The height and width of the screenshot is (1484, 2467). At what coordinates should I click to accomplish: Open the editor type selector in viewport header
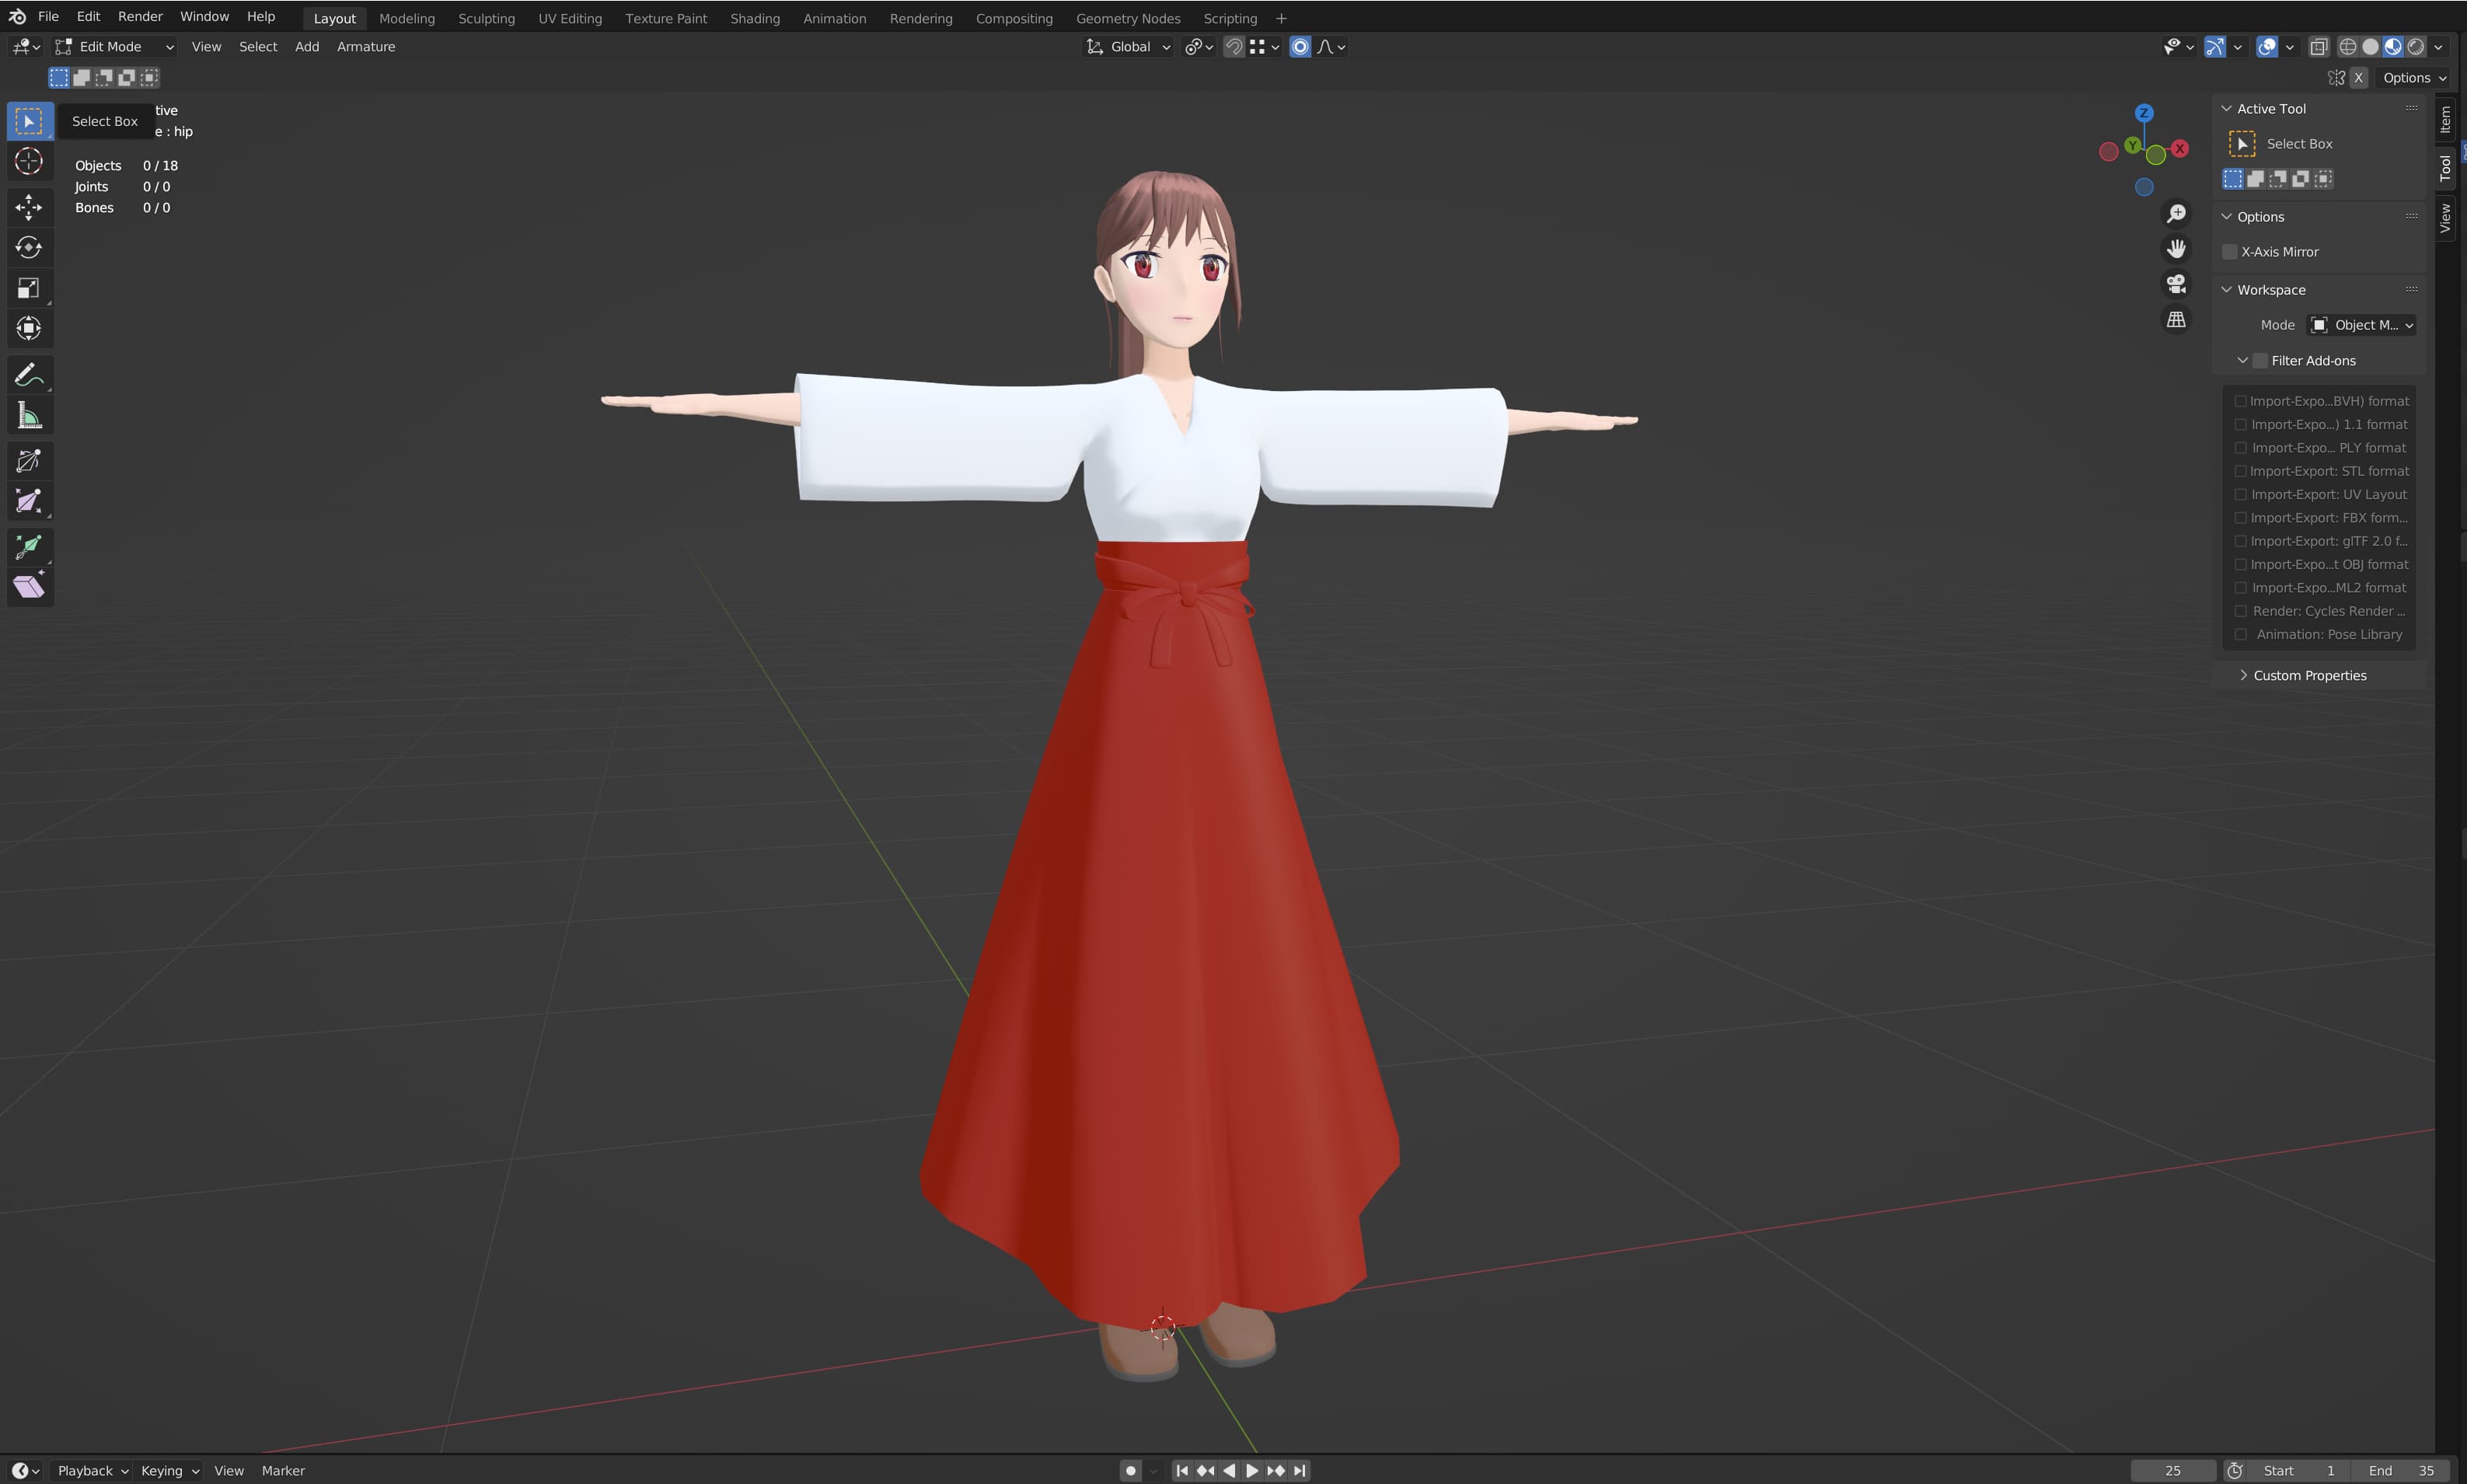click(26, 47)
